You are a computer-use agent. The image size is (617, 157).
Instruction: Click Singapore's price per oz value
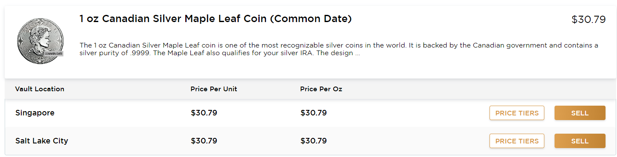(314, 113)
